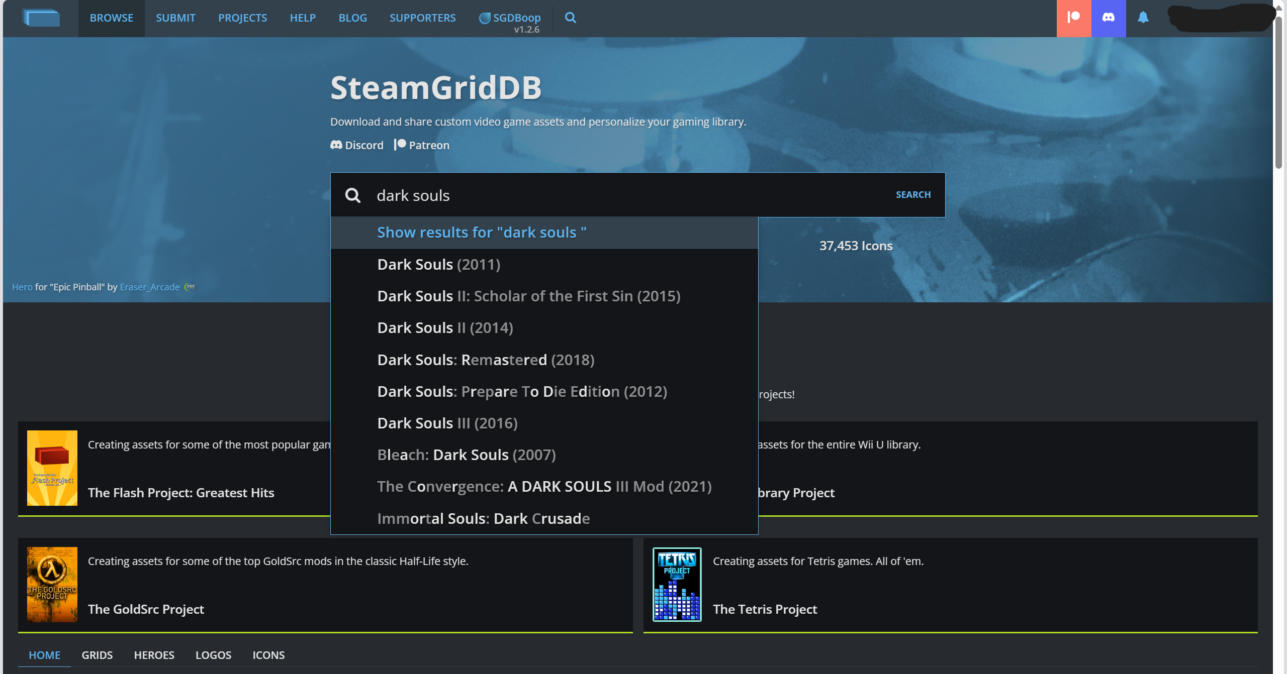Open the navbar search magnifier icon
Viewport: 1287px width, 674px height.
coord(570,18)
